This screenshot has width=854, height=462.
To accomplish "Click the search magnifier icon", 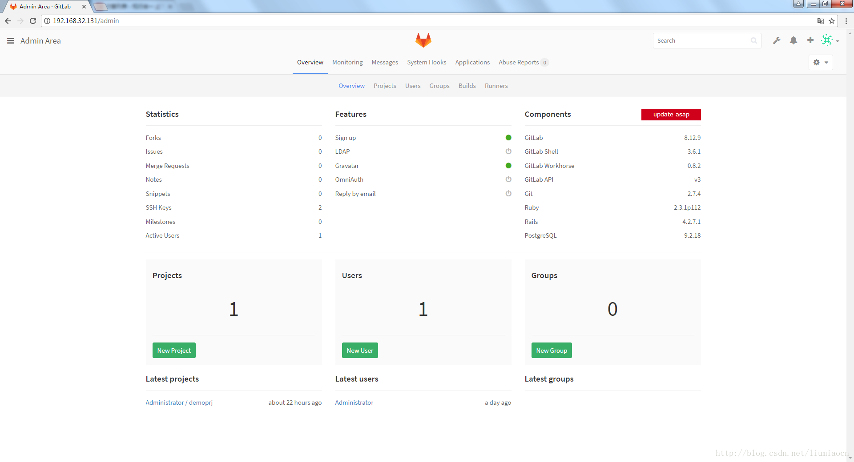I will coord(753,40).
